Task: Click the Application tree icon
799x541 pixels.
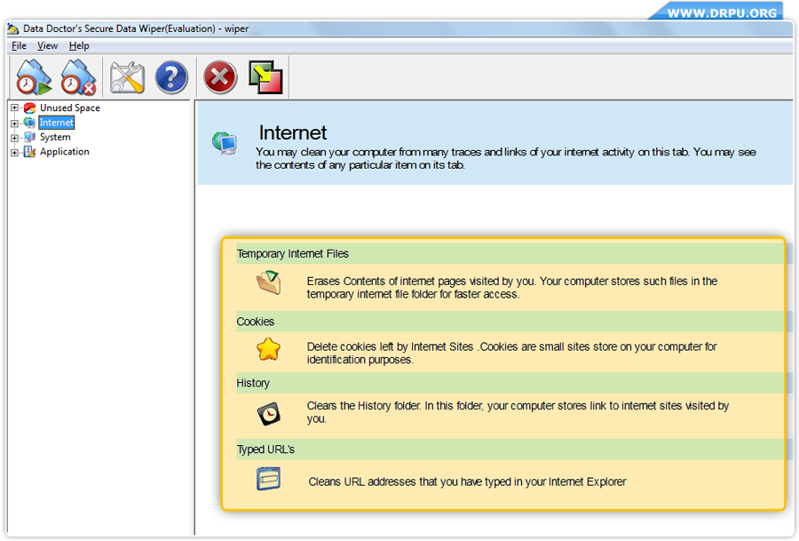Action: tap(30, 151)
